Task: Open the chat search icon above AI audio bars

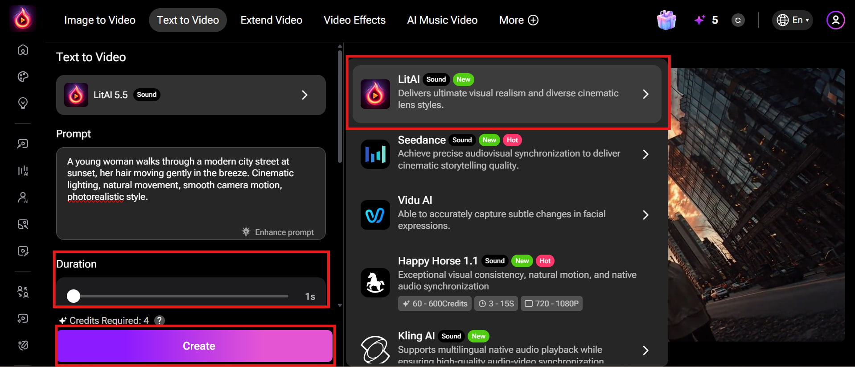Action: pos(23,144)
